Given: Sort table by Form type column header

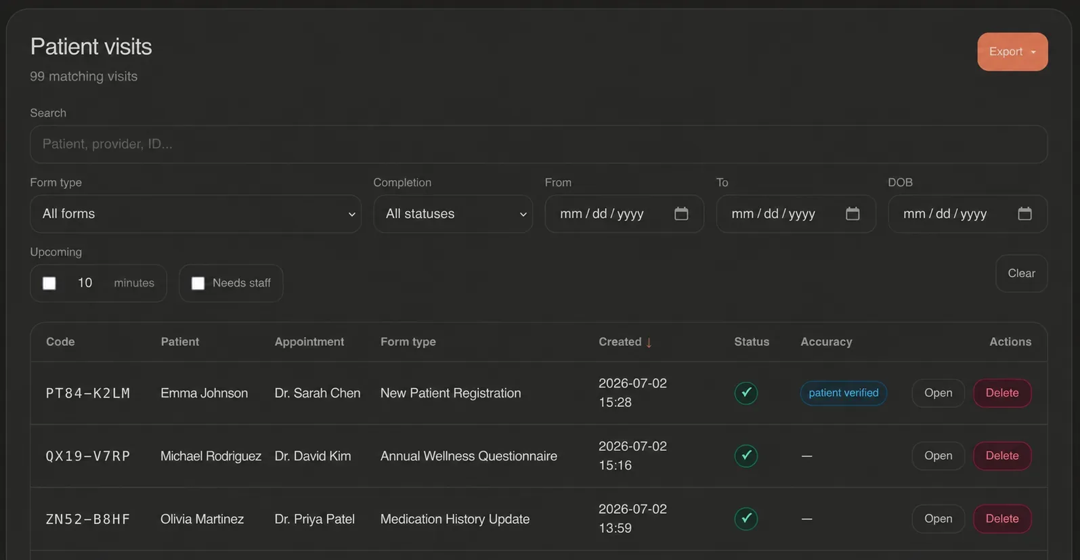Looking at the screenshot, I should [x=408, y=342].
